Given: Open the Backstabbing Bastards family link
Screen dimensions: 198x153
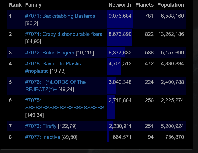Looking at the screenshot, I should [60, 16].
